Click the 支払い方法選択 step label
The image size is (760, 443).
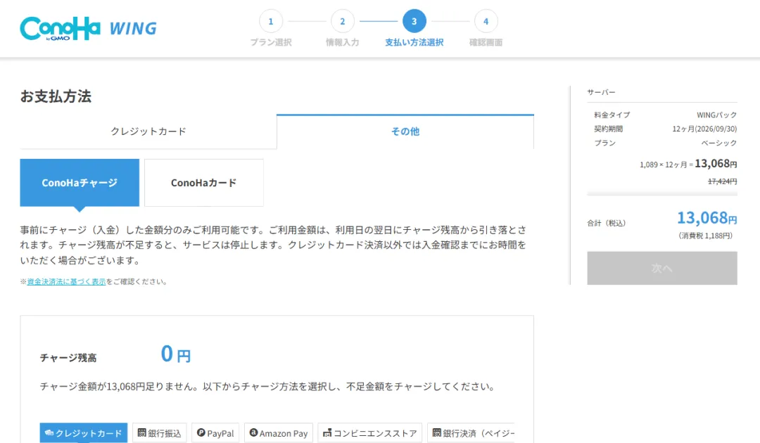(414, 43)
